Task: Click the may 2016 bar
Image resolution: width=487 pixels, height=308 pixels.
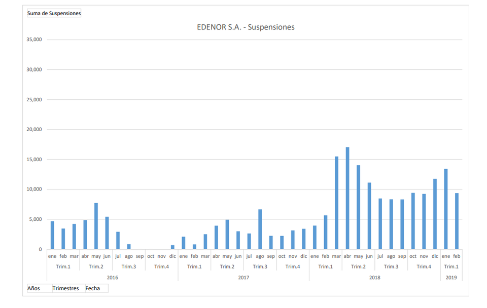Action: pyautogui.click(x=96, y=226)
